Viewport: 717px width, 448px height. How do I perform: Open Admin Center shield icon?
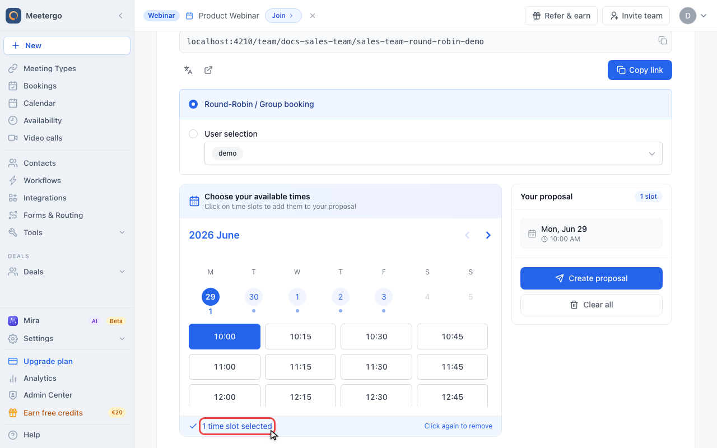(13, 395)
